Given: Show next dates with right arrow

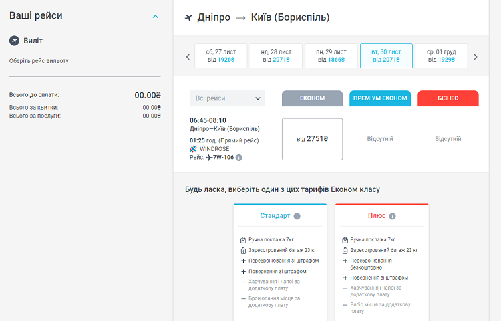Looking at the screenshot, I should click(x=476, y=57).
